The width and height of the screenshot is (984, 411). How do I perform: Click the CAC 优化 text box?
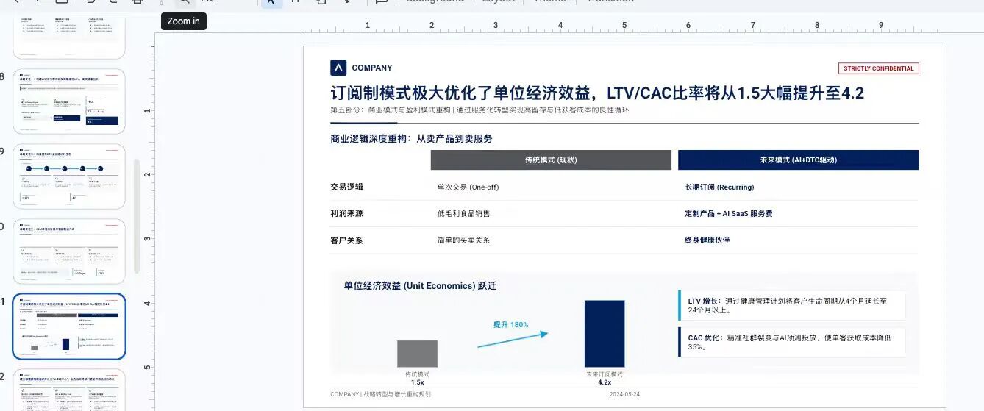[791, 343]
